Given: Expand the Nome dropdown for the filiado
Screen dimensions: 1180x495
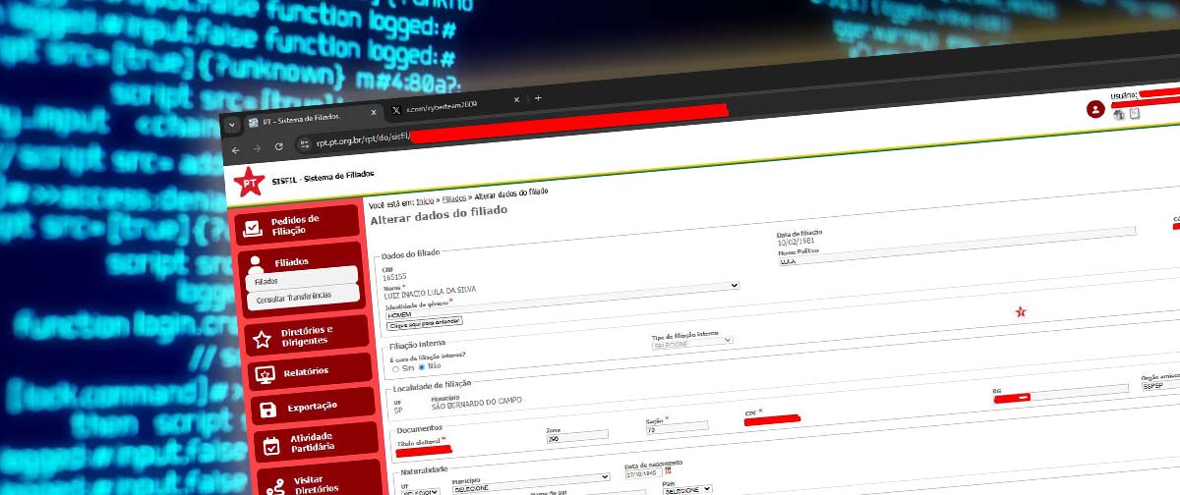Looking at the screenshot, I should pos(735,286).
